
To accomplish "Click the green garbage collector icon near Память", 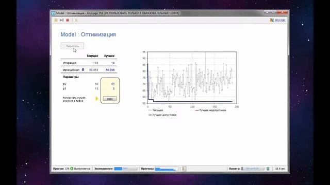I will coord(268,169).
